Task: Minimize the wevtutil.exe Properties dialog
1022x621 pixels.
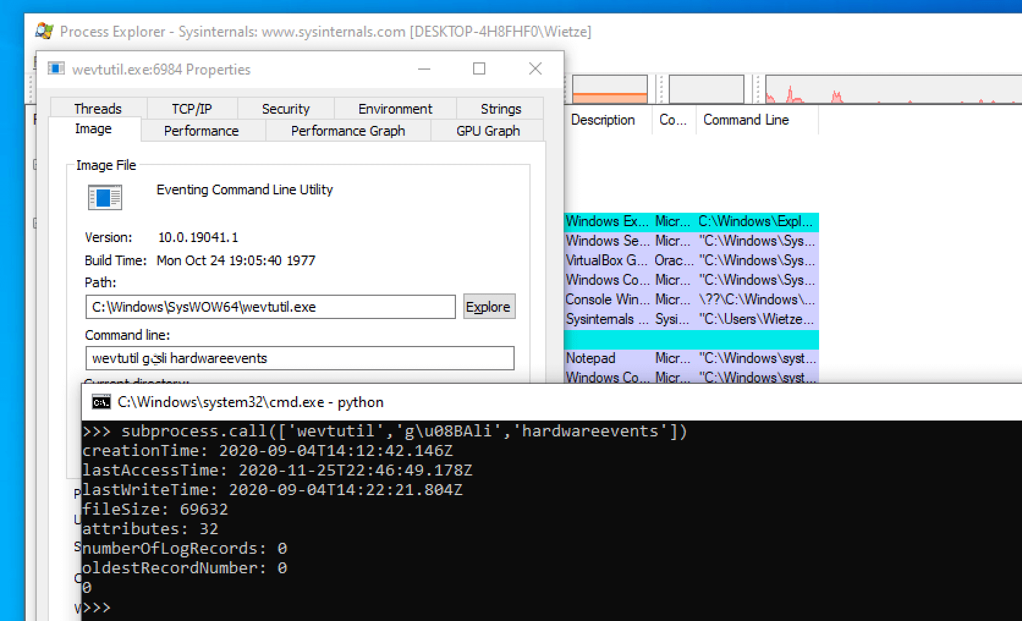Action: (424, 69)
